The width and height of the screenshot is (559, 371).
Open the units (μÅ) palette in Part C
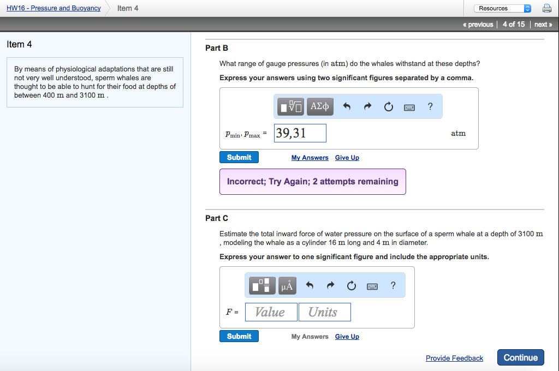click(x=287, y=285)
